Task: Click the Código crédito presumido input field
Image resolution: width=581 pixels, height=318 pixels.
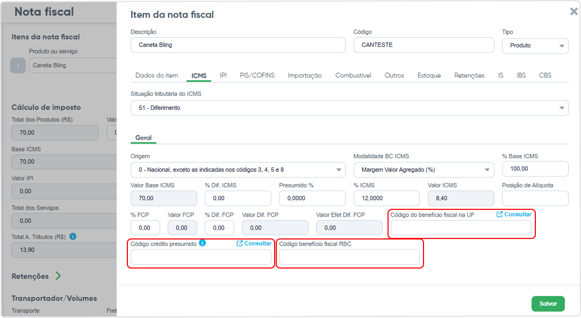Action: 201,257
